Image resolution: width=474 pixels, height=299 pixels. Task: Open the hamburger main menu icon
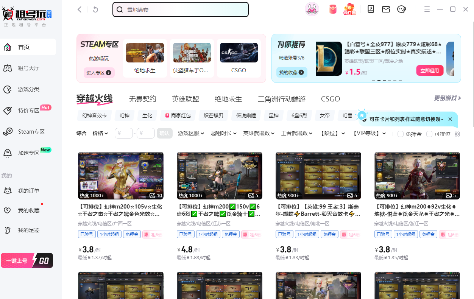point(427,9)
